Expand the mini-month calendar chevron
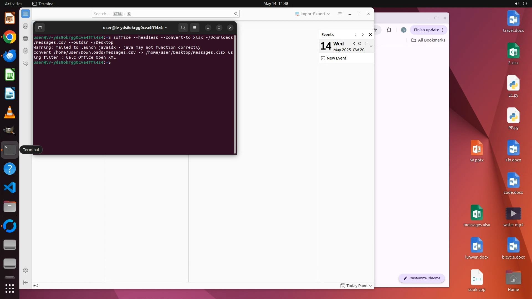Viewport: 532px width, 299px height. point(371,46)
